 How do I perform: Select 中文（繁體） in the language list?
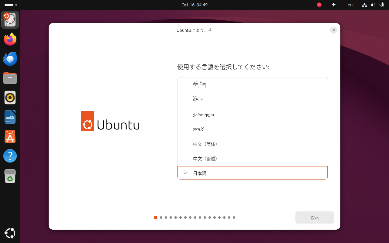tap(253, 159)
